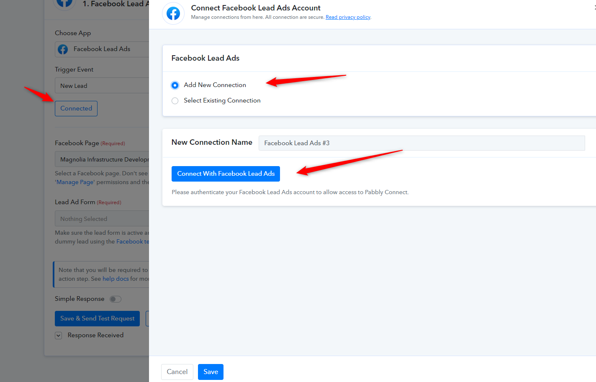The image size is (596, 382).
Task: Open the Facebook Page dropdown with Magnolia Infrastructure
Action: pyautogui.click(x=102, y=159)
